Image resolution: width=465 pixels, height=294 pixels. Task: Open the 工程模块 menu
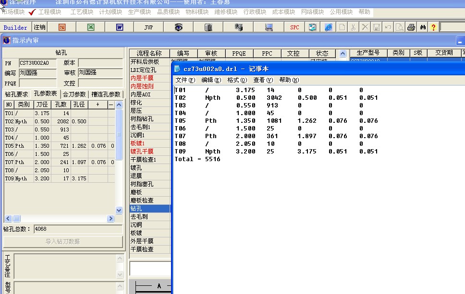(49, 12)
